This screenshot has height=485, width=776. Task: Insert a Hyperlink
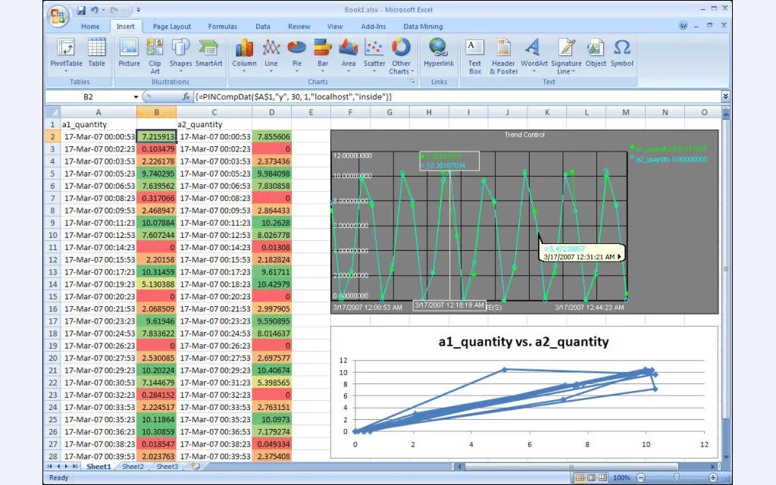[x=439, y=52]
